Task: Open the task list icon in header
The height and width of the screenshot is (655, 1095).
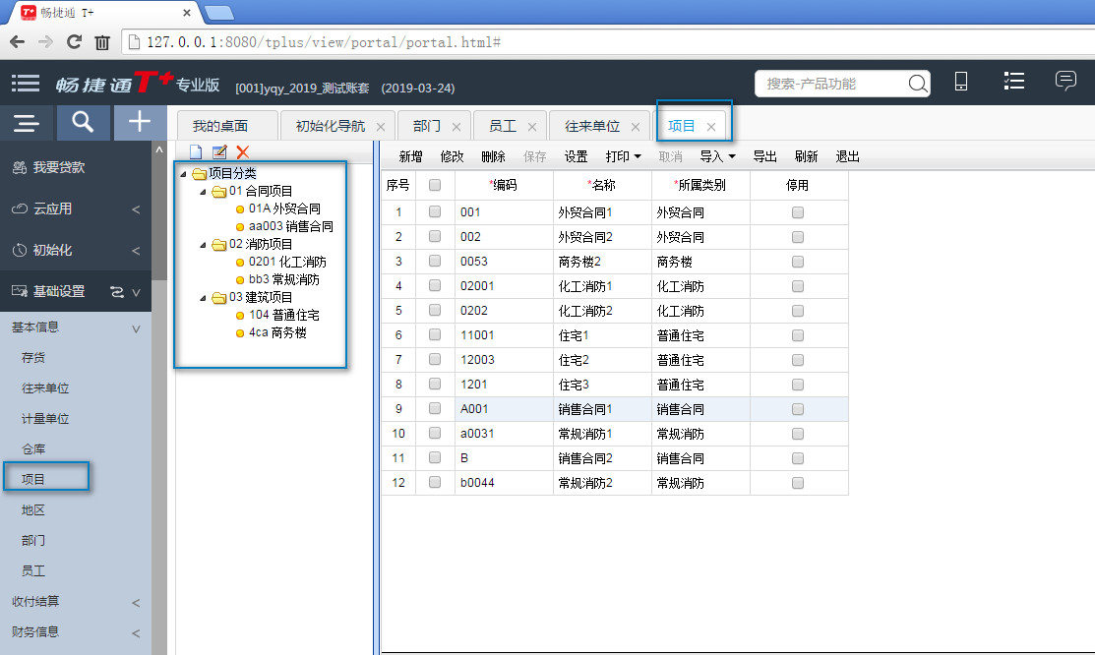Action: coord(1014,83)
